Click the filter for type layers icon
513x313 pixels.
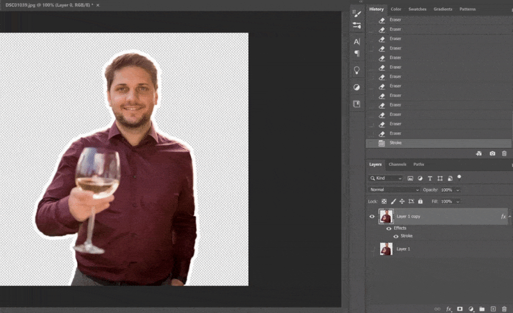pos(430,179)
